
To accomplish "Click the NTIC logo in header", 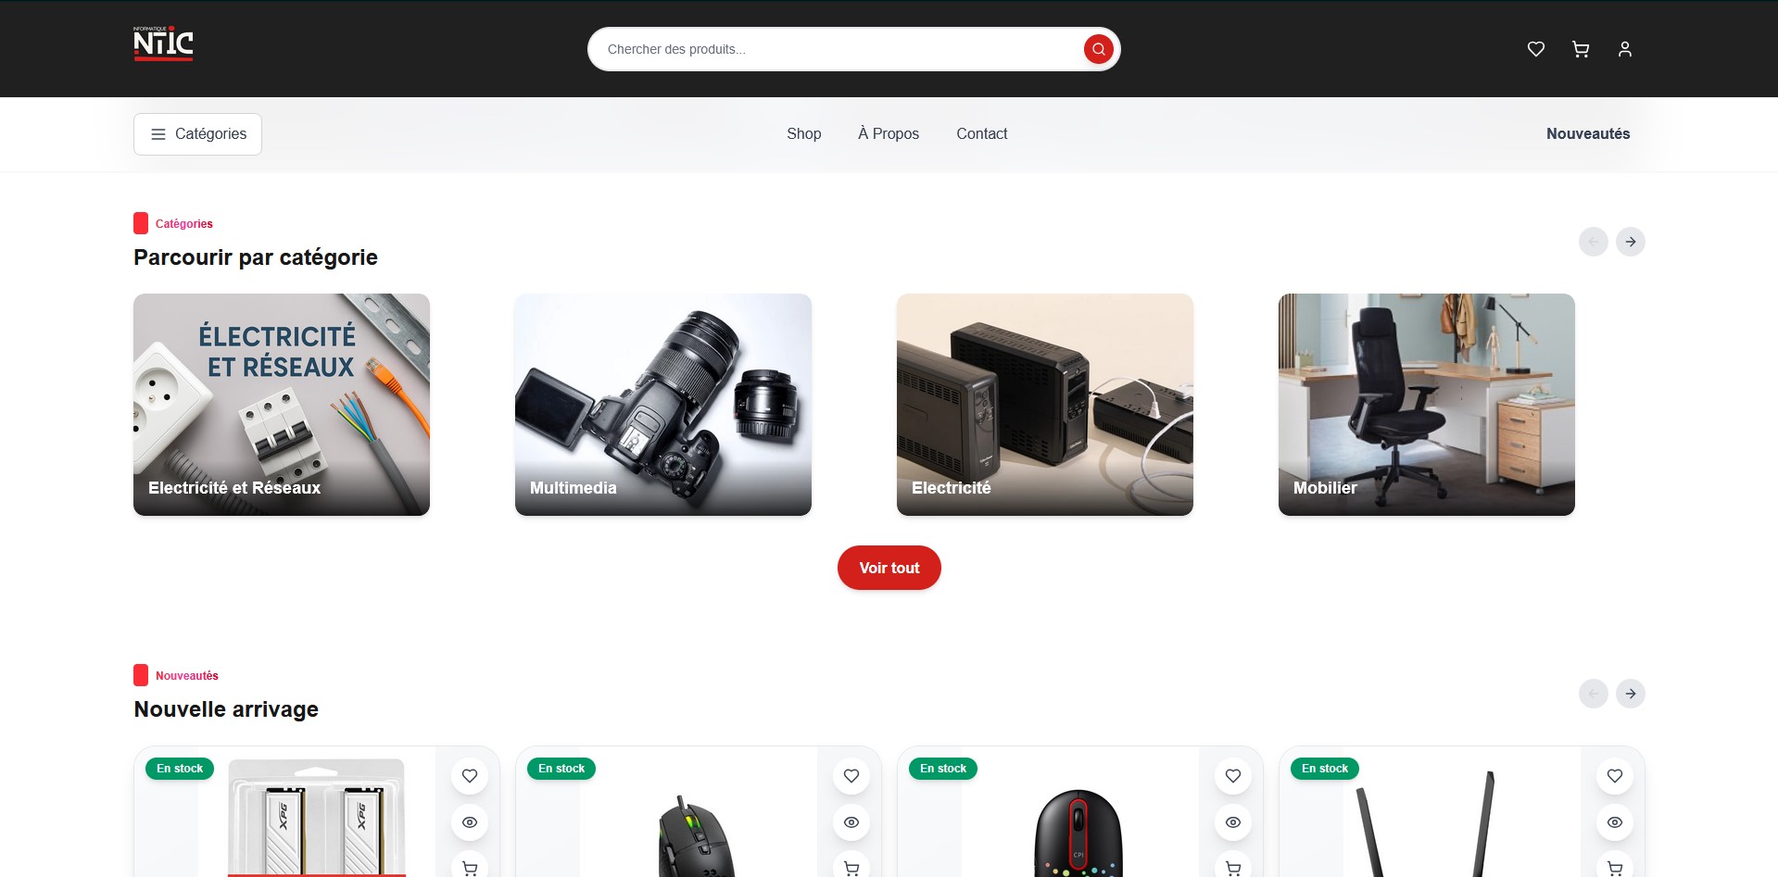I will (163, 44).
